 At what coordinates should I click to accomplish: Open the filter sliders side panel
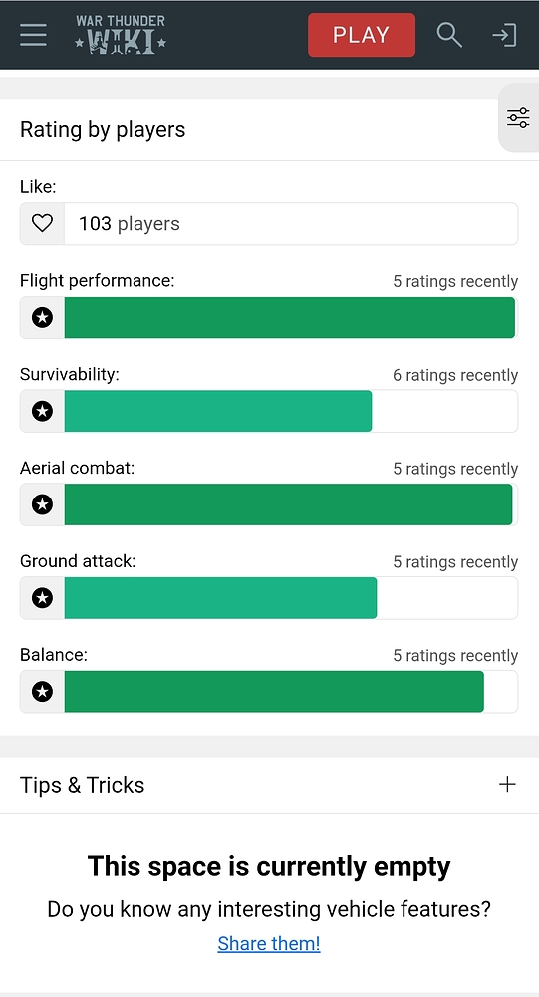518,118
